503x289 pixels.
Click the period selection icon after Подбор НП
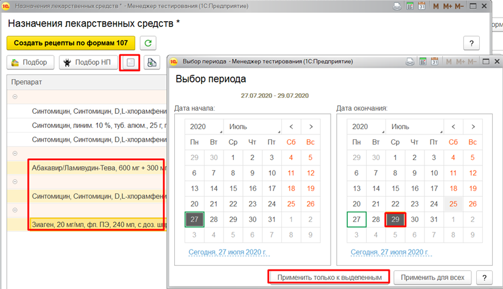tap(130, 63)
